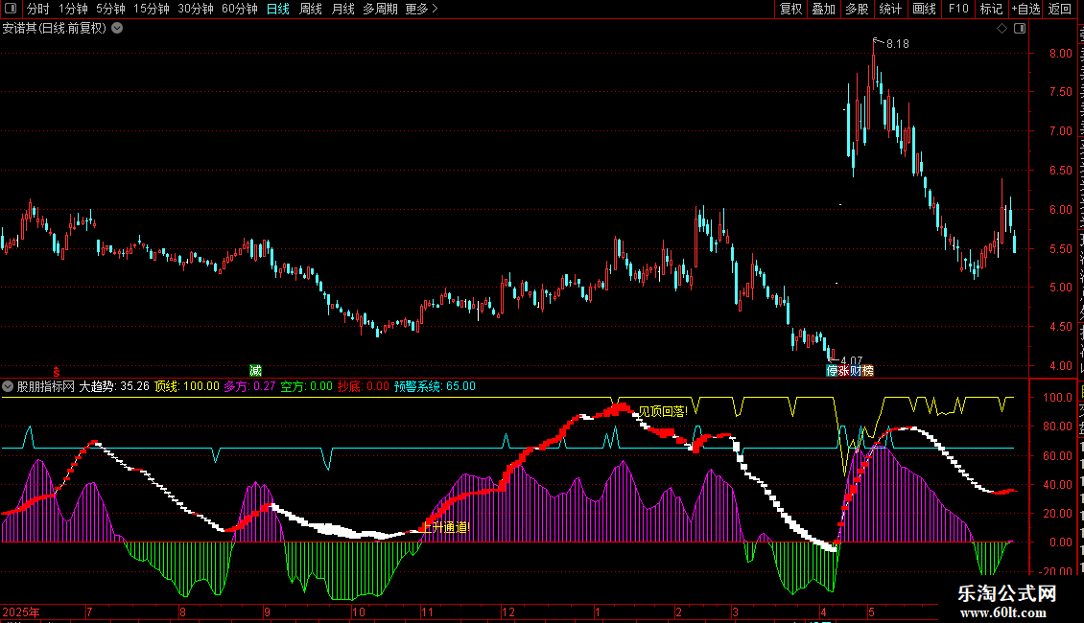Click the 标记 mark button
This screenshot has width=1084, height=623.
pyautogui.click(x=991, y=9)
